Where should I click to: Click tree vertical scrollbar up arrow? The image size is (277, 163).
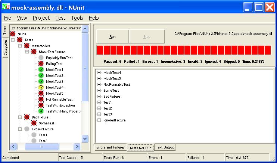[x=85, y=29]
